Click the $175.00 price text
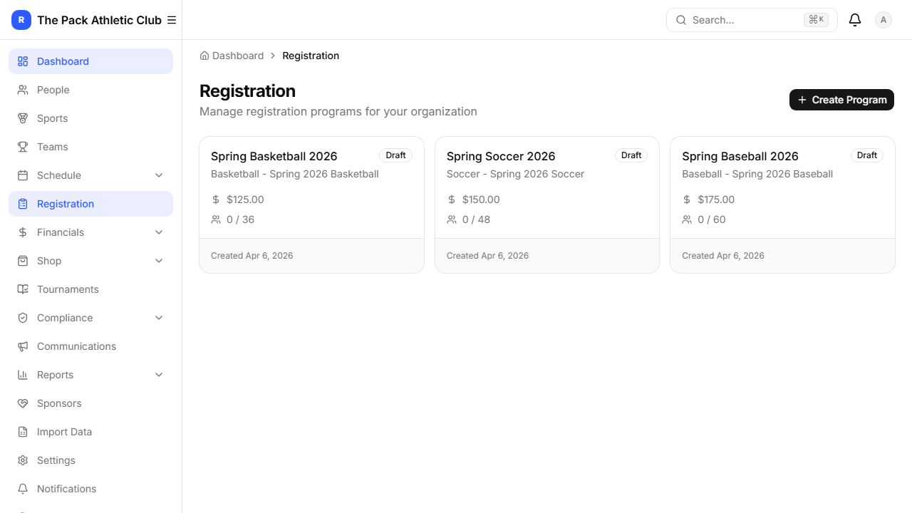The width and height of the screenshot is (912, 513). (716, 199)
